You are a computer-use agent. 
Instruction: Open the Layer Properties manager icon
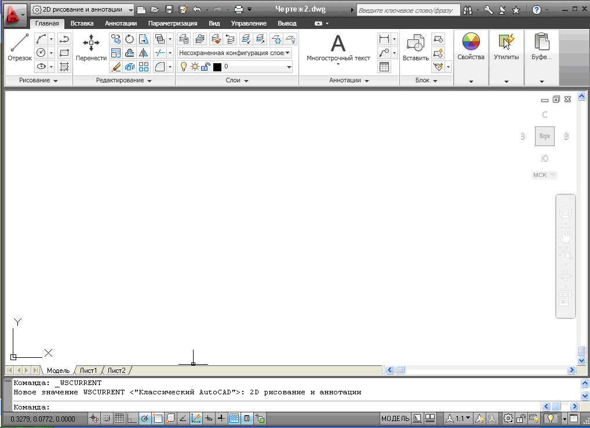point(184,39)
